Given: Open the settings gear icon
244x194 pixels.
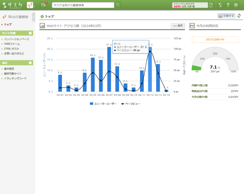Looking at the screenshot, I should click(x=236, y=5).
